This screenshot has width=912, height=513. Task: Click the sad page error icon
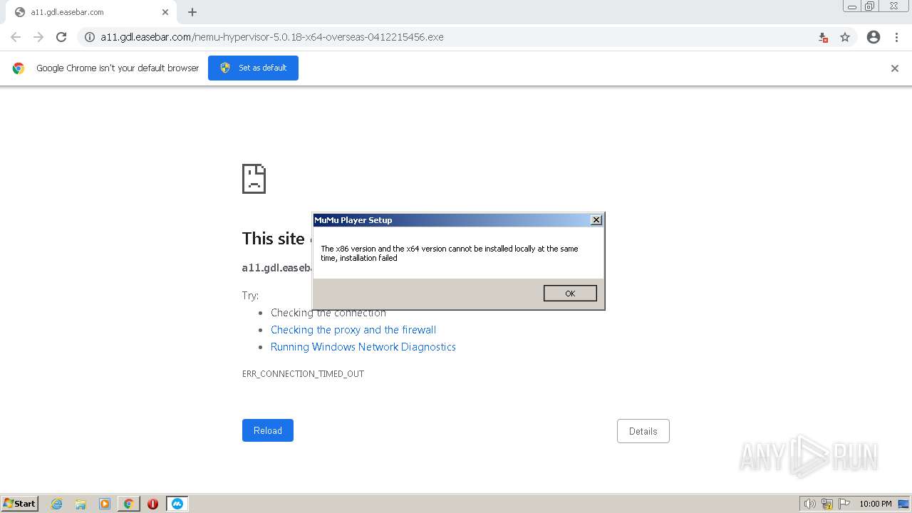pos(254,179)
